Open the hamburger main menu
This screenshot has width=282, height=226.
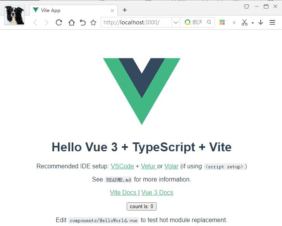pos(272,22)
